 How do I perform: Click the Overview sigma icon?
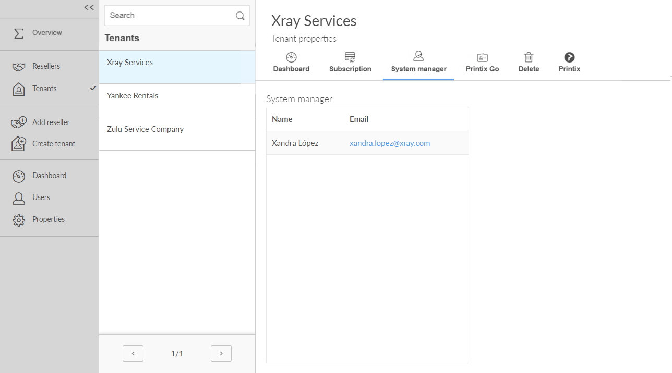(19, 33)
